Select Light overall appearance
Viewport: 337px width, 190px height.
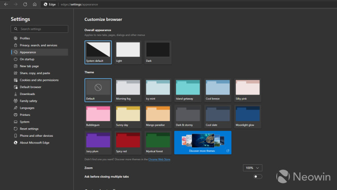tap(128, 52)
